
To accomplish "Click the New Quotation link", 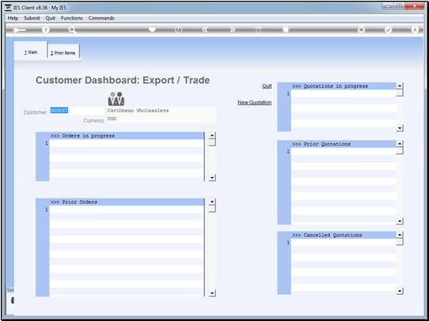I will [x=254, y=103].
